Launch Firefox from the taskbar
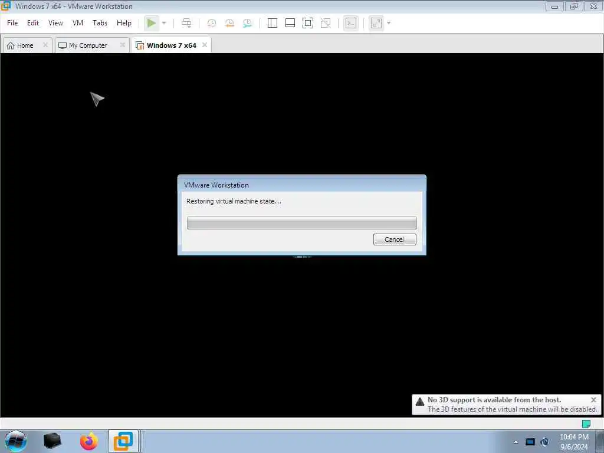604x453 pixels. coord(88,441)
